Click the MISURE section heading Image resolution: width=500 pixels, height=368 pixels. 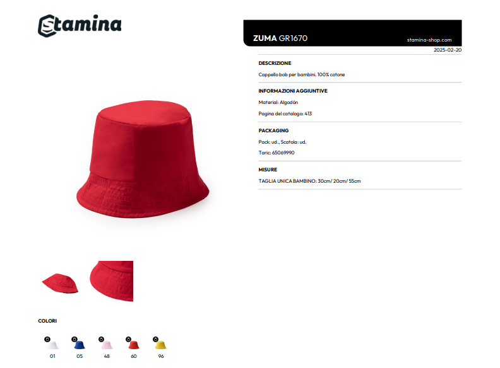[268, 170]
